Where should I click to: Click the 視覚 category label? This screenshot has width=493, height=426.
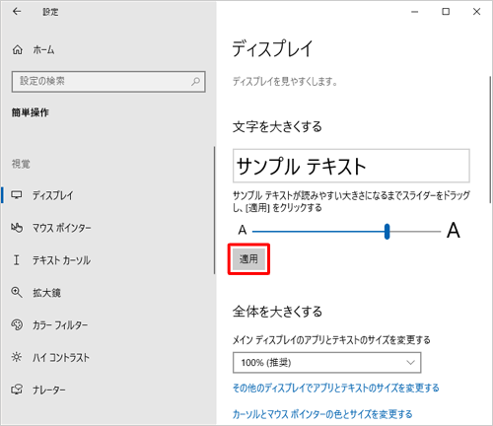point(21,164)
